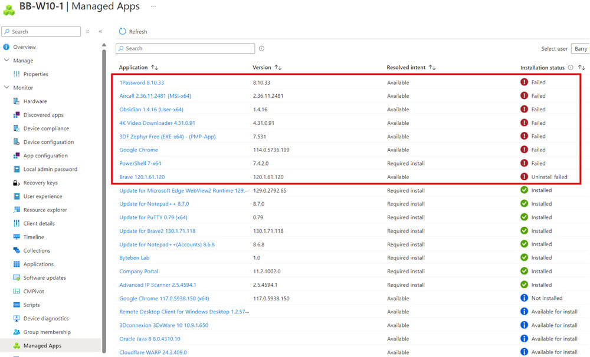Click the App configuration icon
The image size is (590, 357).
coord(17,156)
